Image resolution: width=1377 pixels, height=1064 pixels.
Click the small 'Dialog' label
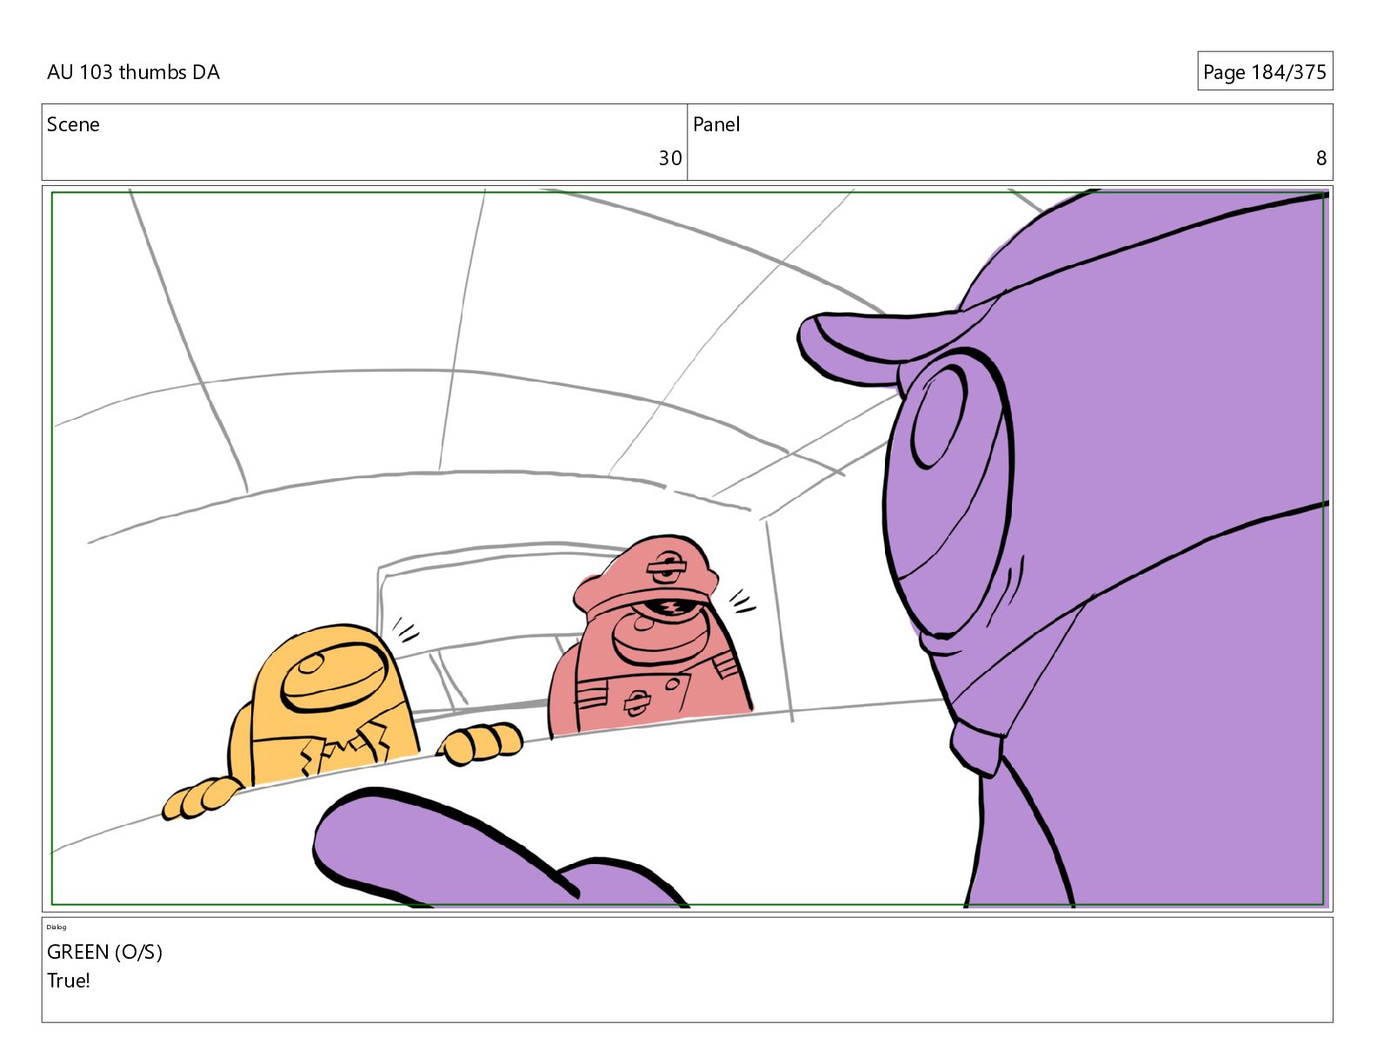click(x=57, y=927)
